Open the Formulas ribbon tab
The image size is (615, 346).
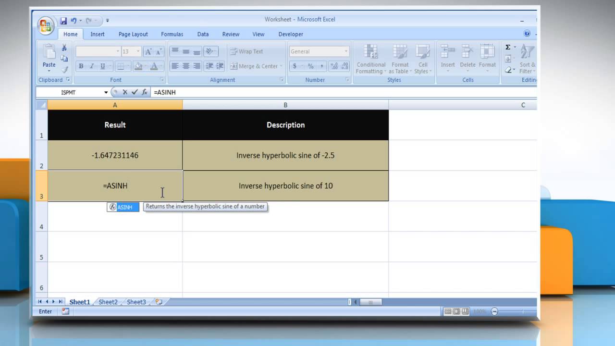(x=172, y=34)
